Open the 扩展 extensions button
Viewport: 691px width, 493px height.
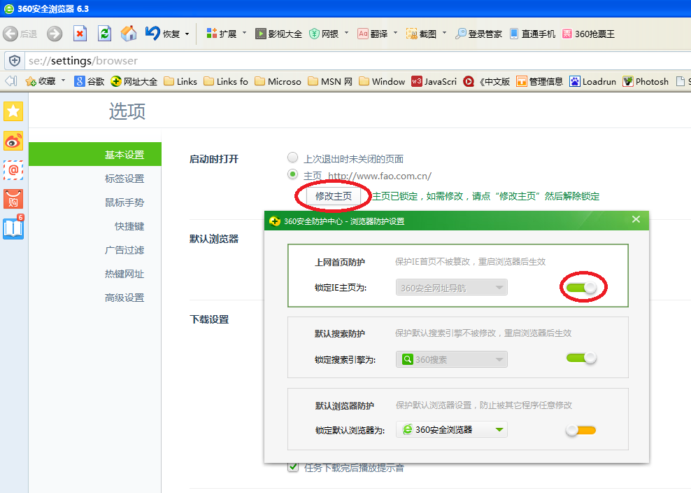click(x=222, y=34)
